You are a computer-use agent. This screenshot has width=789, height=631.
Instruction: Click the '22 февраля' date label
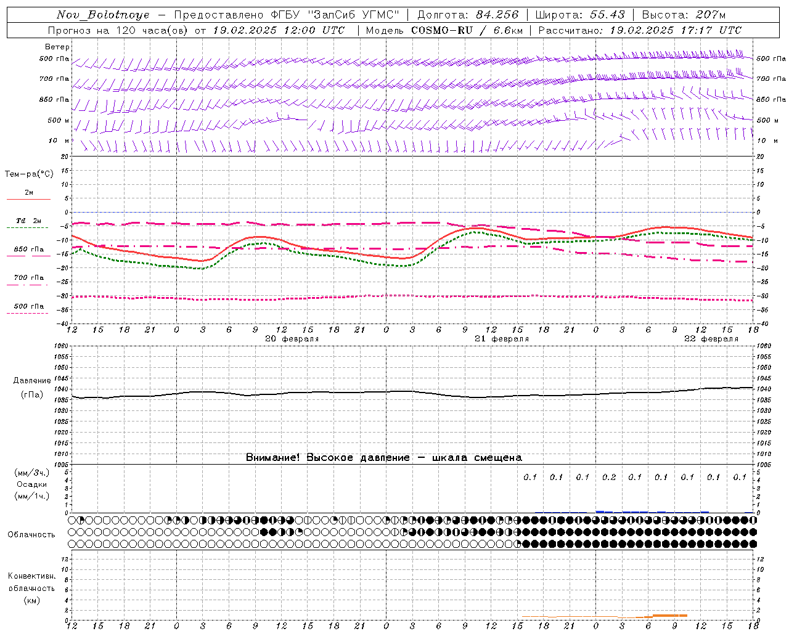coord(711,339)
